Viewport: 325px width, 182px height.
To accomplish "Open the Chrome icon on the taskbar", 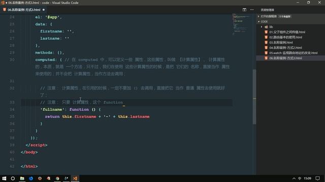I will pyautogui.click(x=57, y=178).
